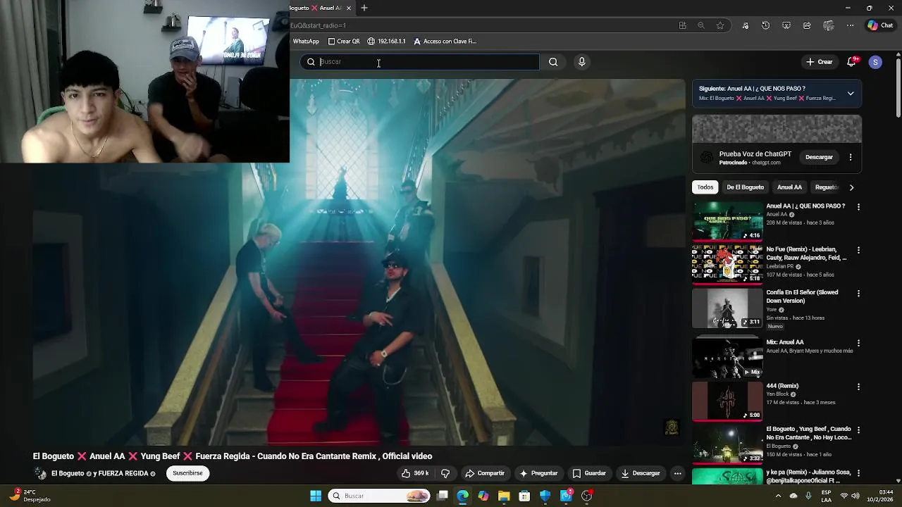Select the Anuel AA filter chip
Image resolution: width=902 pixels, height=507 pixels.
[x=789, y=187]
